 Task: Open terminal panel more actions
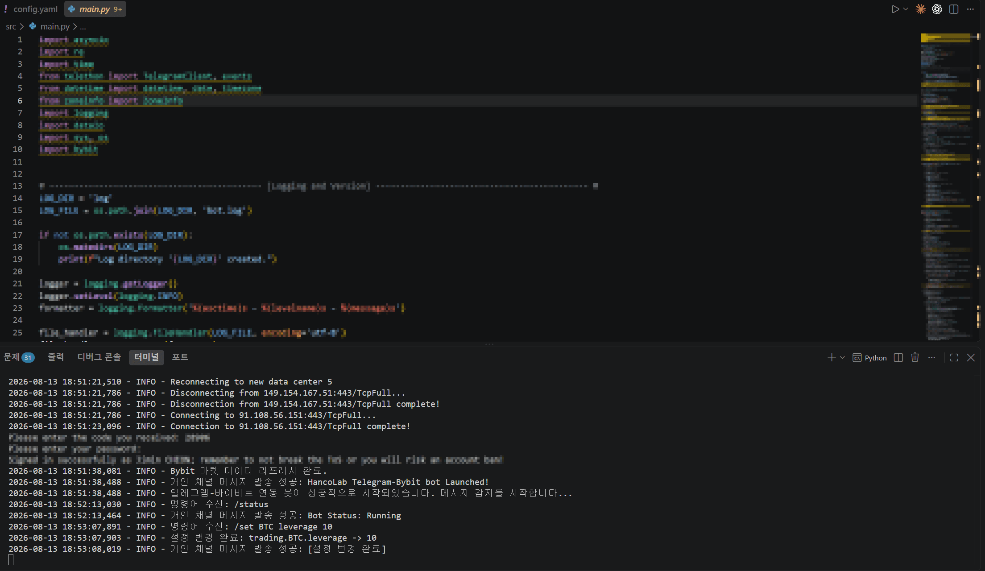pyautogui.click(x=931, y=358)
